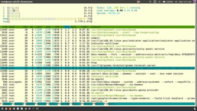Select the pulseaudio process row PID 1616

click(x=98, y=32)
